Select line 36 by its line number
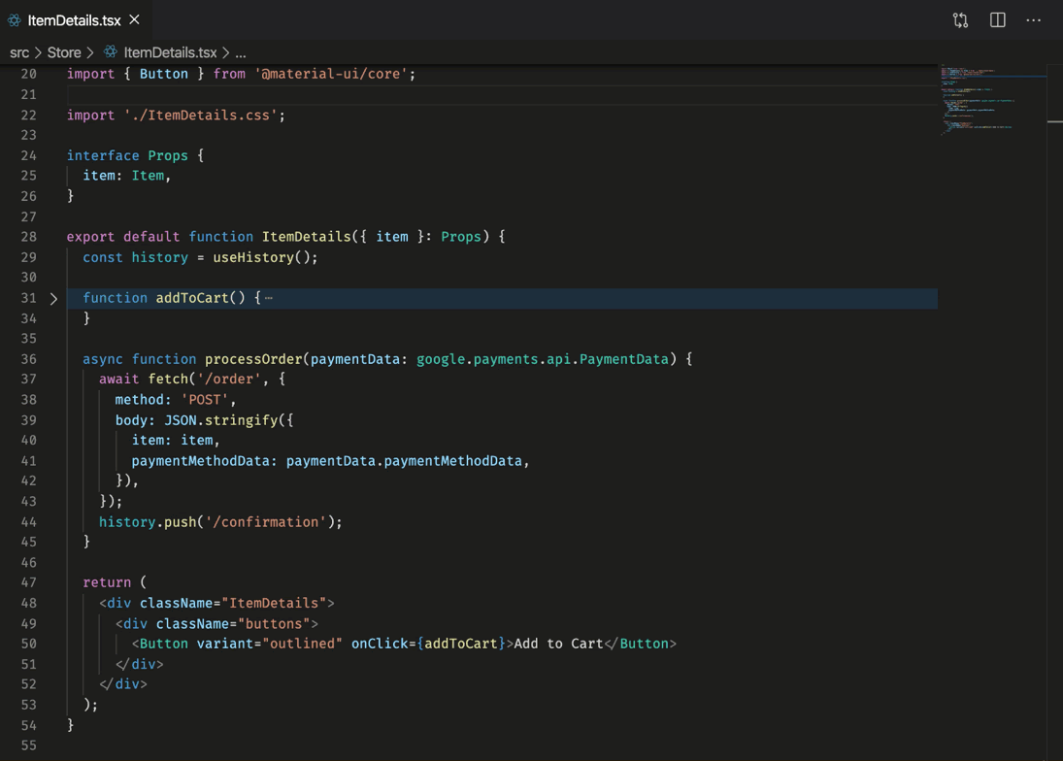Screen dimensions: 1063x761 [28, 359]
